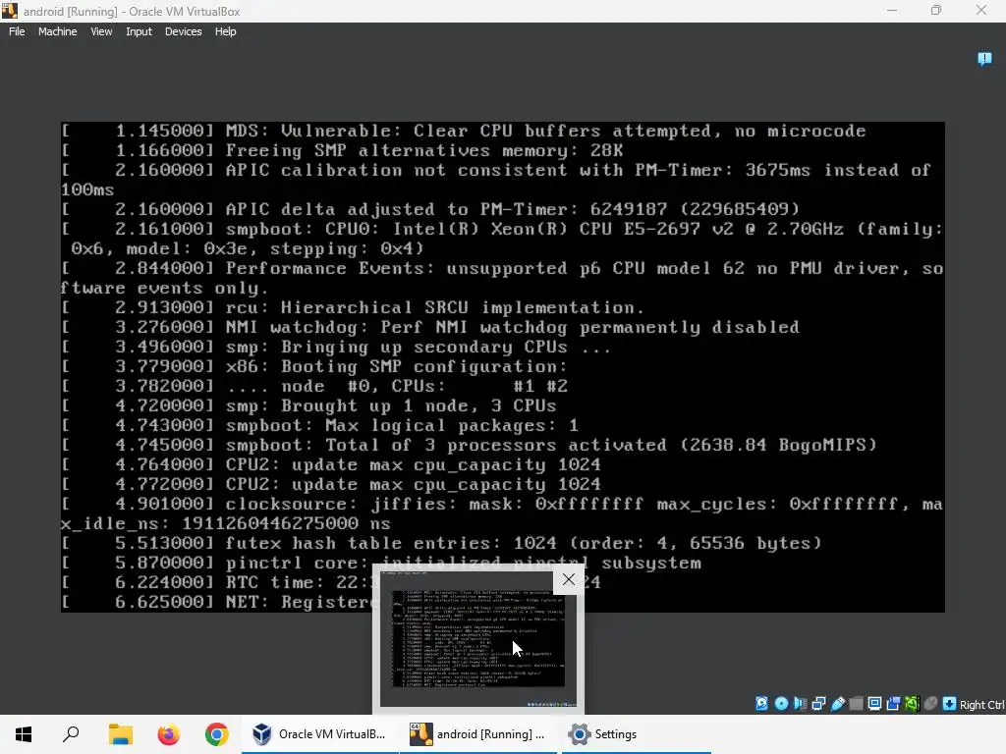Close the android VirtualBox window
1006x754 pixels.
pyautogui.click(x=981, y=10)
